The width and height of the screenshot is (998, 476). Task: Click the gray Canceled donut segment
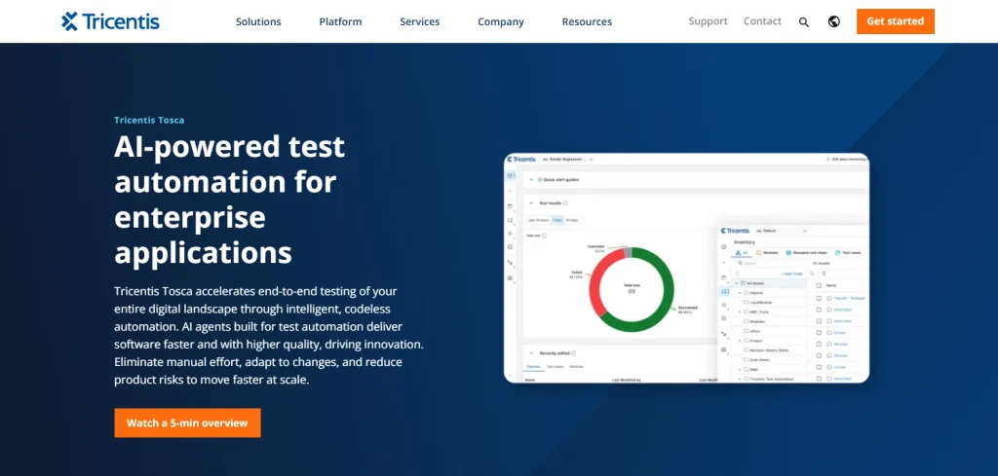(629, 252)
